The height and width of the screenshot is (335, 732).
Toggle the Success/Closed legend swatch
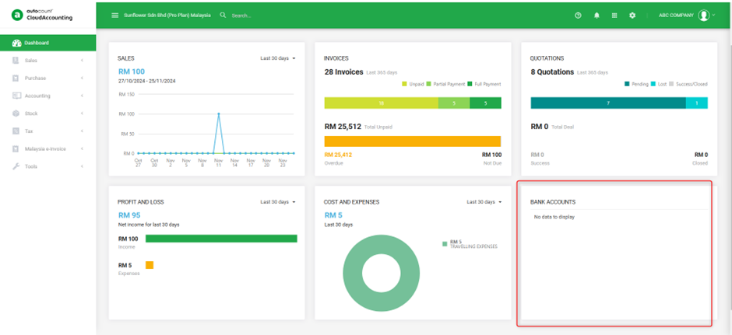pos(671,84)
